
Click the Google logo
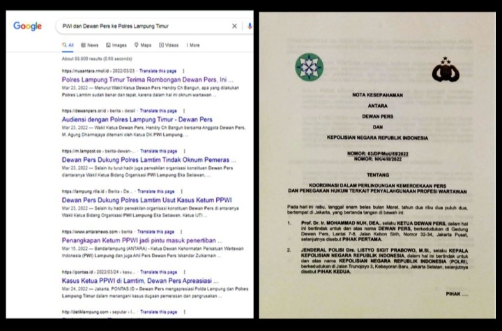[x=27, y=26]
